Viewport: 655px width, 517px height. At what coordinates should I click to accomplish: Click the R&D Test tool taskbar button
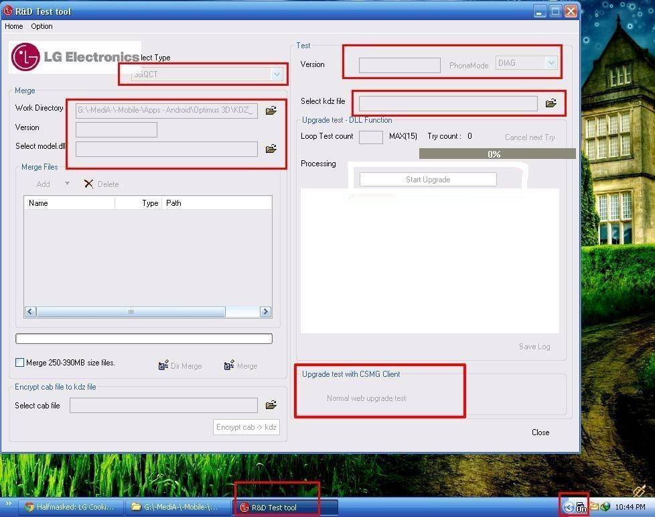[286, 508]
